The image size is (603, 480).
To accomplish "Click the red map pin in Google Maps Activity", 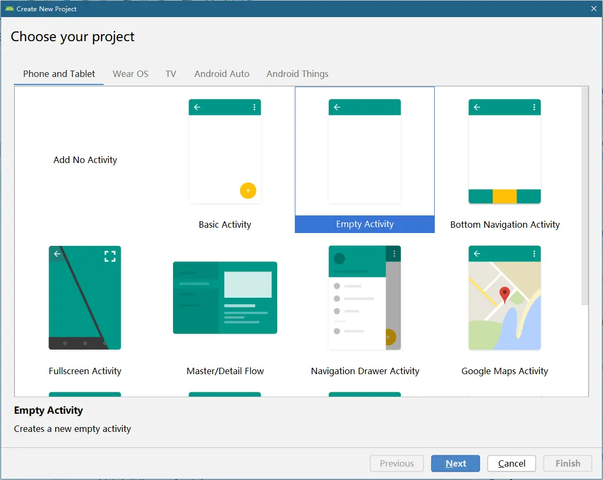I will [504, 295].
